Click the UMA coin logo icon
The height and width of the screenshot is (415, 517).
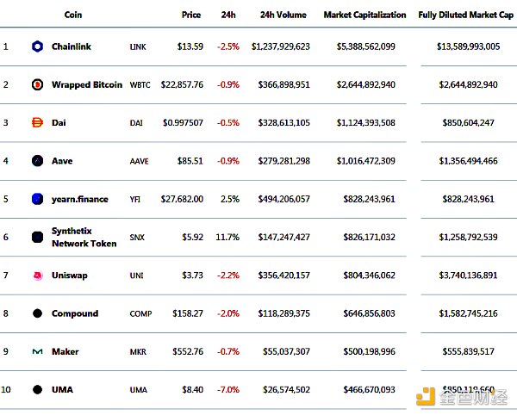(37, 389)
